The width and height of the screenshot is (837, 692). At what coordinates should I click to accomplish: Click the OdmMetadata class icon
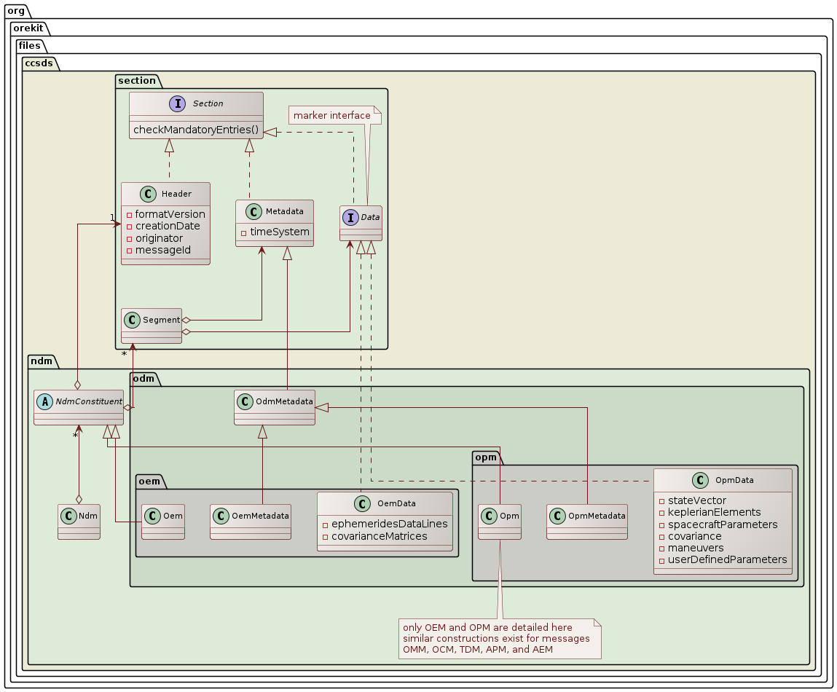click(x=245, y=401)
